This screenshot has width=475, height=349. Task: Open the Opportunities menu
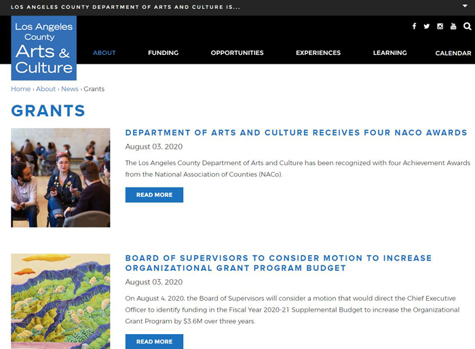237,53
